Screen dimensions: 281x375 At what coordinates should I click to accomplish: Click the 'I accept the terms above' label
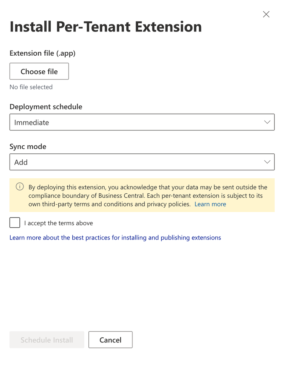(x=58, y=223)
